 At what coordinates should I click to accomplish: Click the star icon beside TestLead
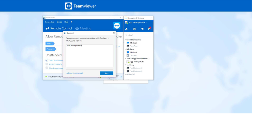128,55
